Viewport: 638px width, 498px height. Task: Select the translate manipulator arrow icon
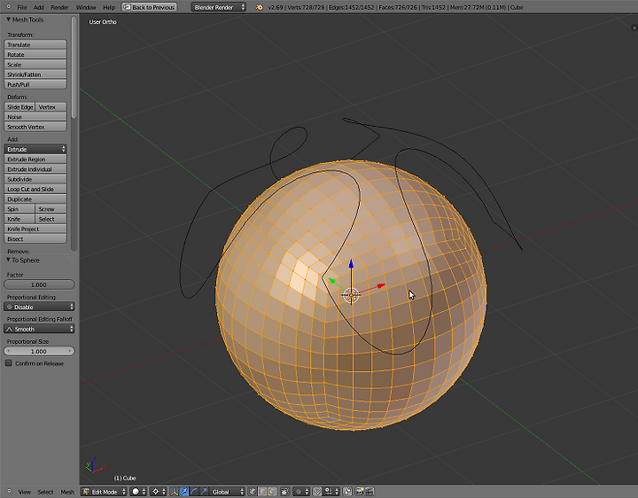pos(184,492)
